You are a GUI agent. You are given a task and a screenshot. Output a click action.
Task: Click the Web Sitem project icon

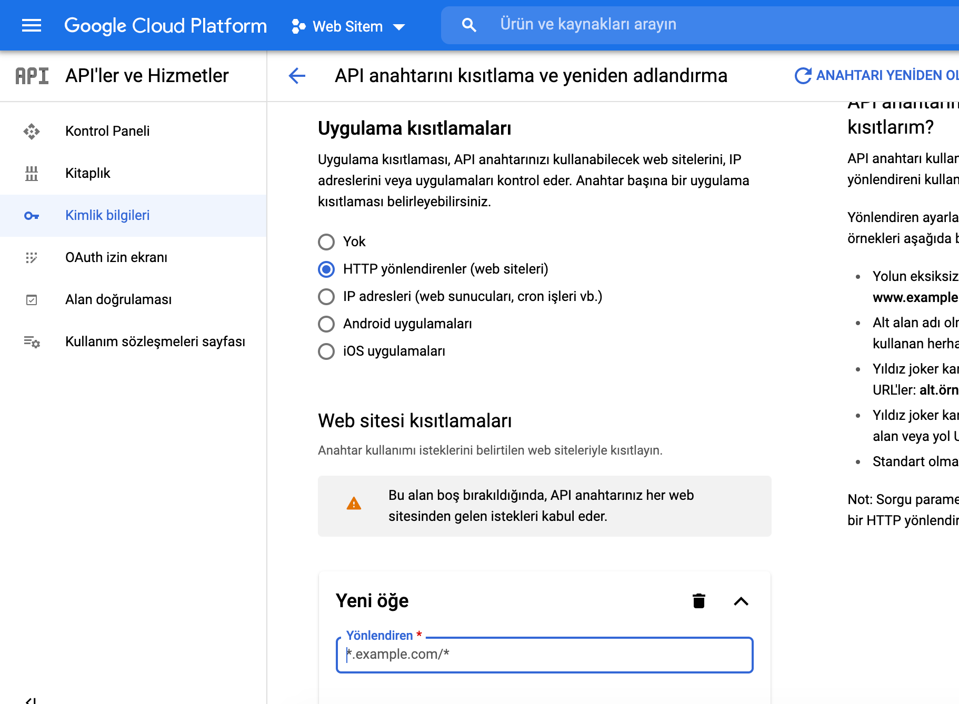click(x=298, y=26)
